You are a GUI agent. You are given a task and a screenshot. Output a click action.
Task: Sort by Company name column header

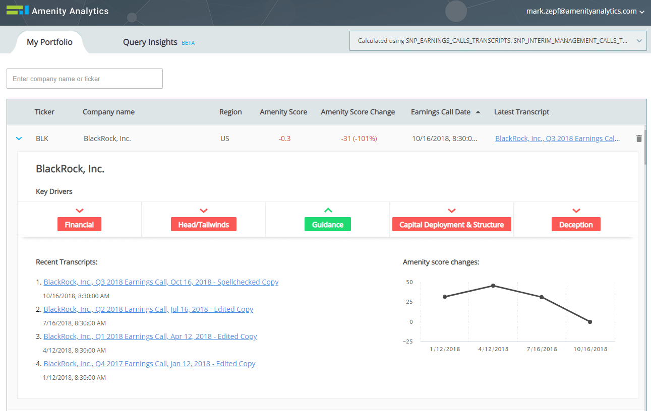pyautogui.click(x=108, y=112)
